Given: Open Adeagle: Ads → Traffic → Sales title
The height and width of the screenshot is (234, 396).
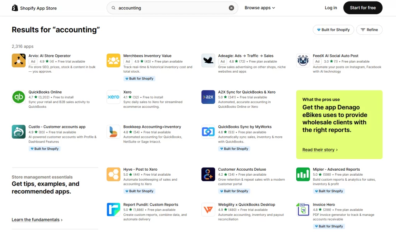Looking at the screenshot, I should pyautogui.click(x=246, y=56).
